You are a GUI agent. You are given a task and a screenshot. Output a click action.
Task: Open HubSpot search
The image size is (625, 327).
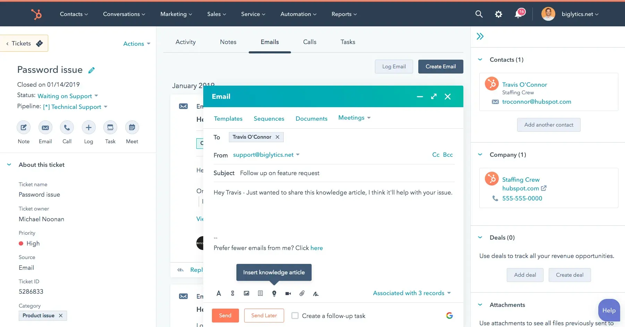pos(479,14)
